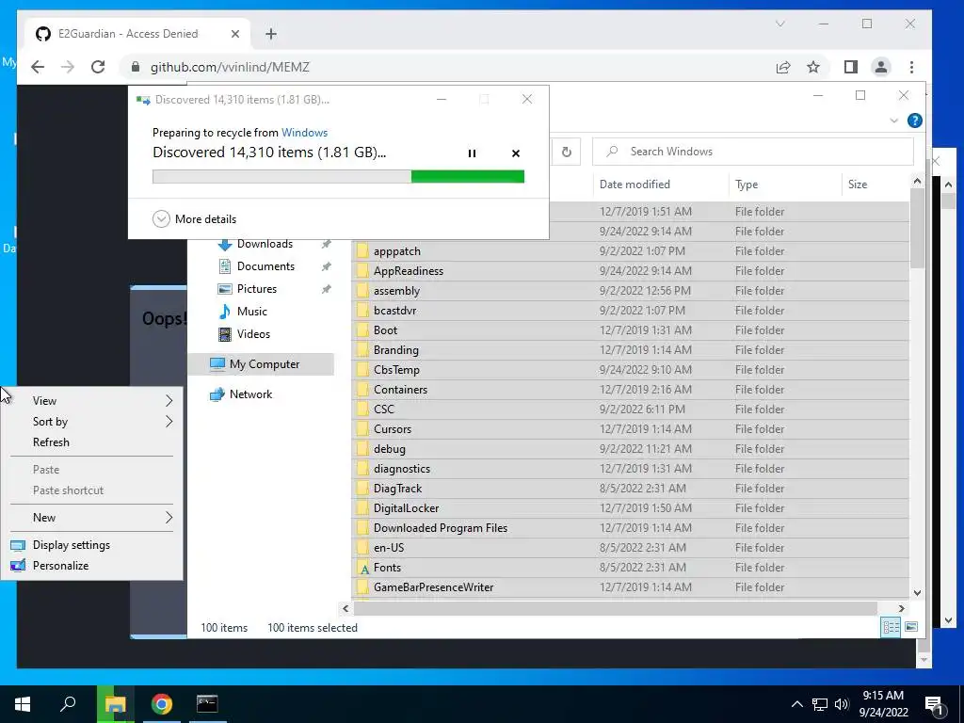Cancel the recycle operation with X
The width and height of the screenshot is (964, 723).
click(x=516, y=153)
